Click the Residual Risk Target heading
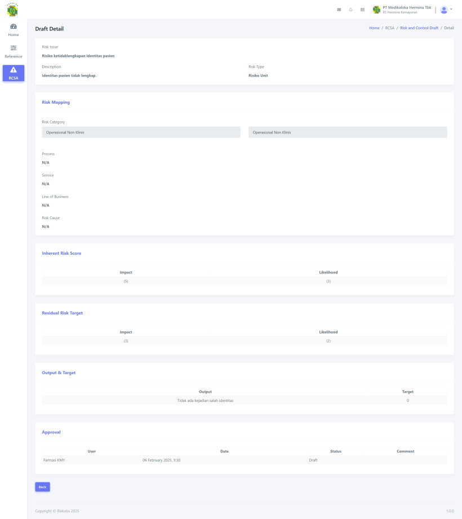462x519 pixels. (62, 313)
